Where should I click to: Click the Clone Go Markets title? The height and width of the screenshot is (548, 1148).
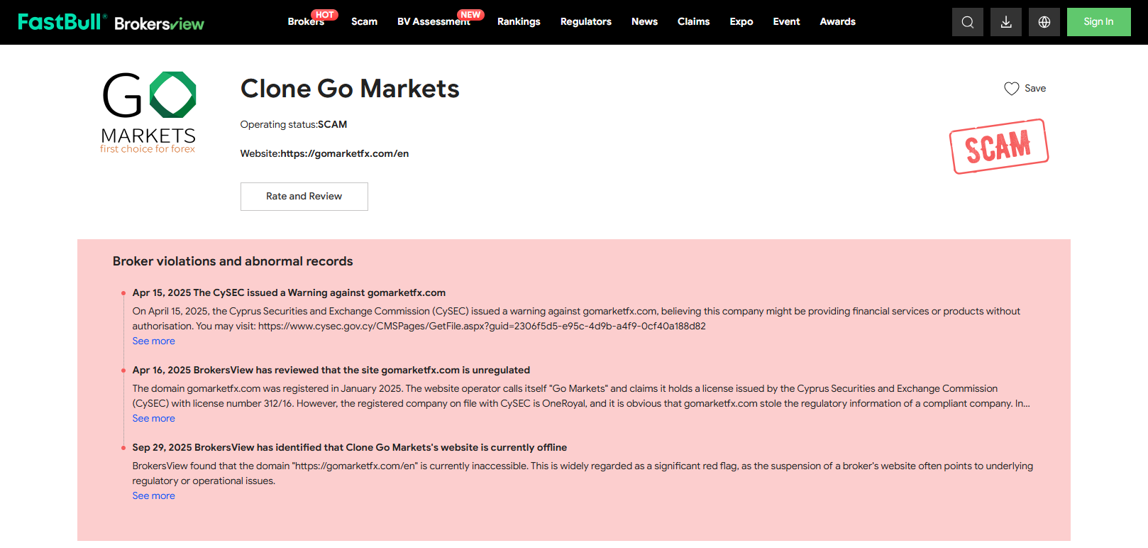coord(350,89)
